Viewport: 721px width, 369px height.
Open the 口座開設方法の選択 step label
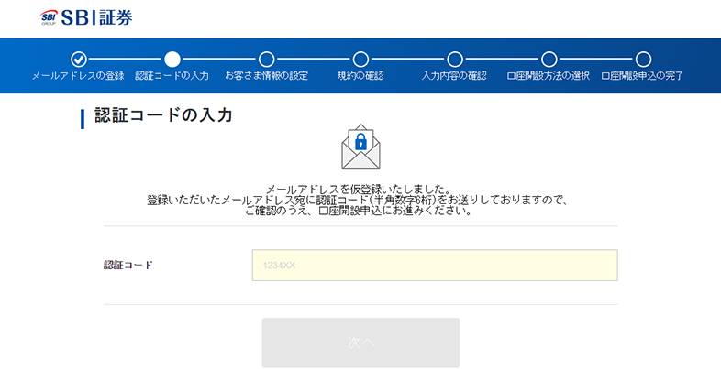click(549, 76)
